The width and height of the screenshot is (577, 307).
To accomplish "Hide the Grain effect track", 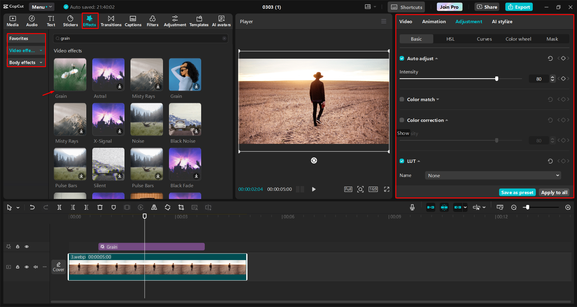I will (x=26, y=246).
